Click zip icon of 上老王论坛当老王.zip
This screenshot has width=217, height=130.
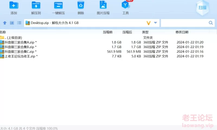coord(2,56)
